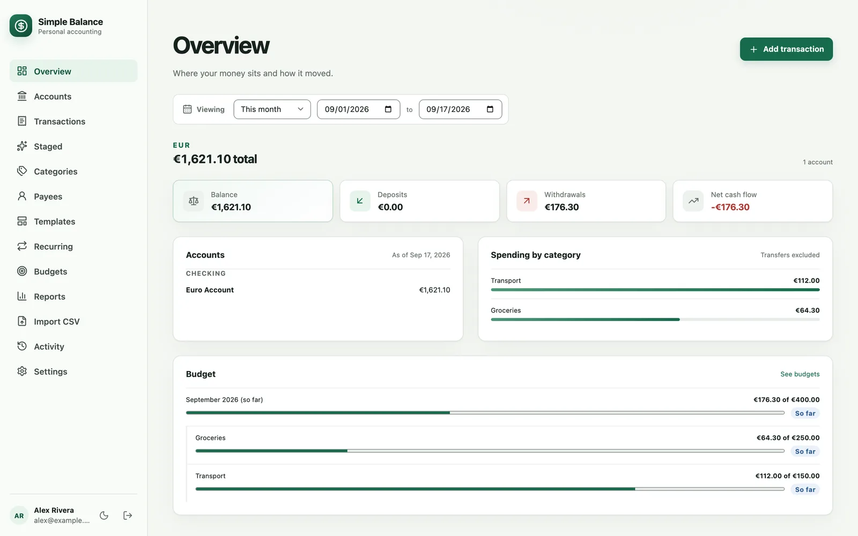Click the CHECKING group label
Screen dimensions: 858x536
point(206,273)
